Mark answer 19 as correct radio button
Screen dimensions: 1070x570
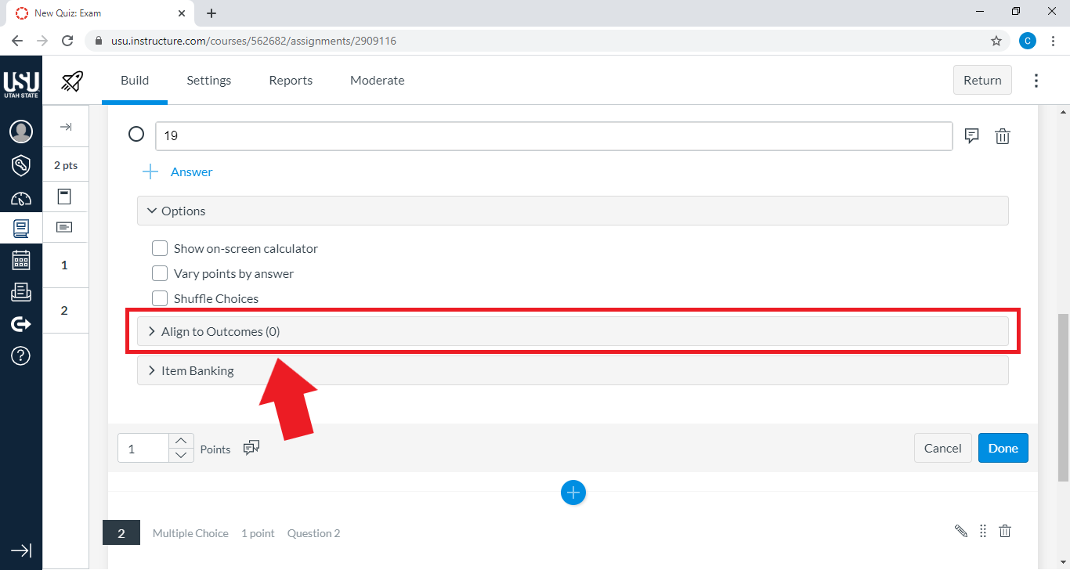(x=136, y=135)
